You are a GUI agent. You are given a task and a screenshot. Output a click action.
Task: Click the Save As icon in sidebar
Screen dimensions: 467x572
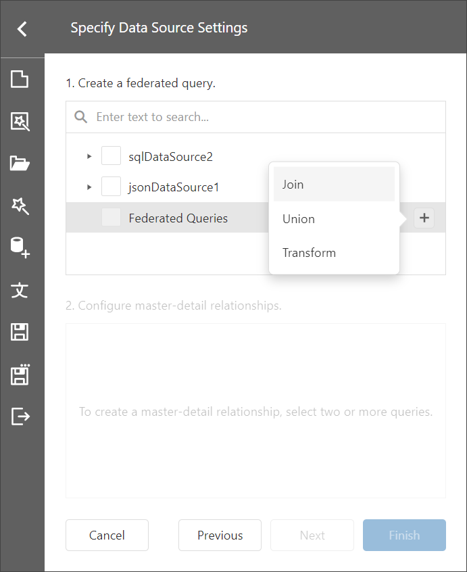pos(20,374)
